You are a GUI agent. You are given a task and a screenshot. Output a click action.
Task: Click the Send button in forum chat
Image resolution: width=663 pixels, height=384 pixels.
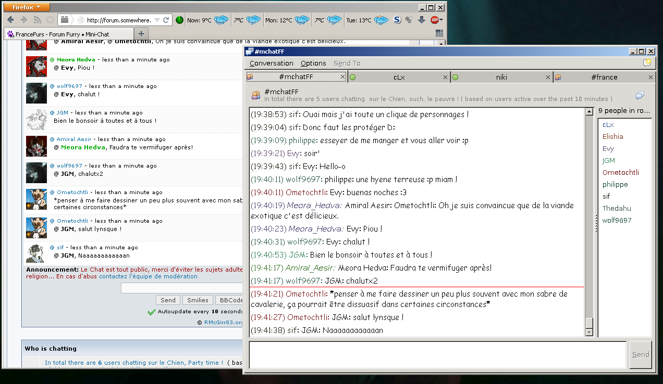click(x=168, y=300)
